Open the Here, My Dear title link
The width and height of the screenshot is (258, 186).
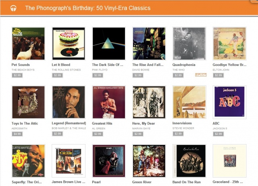[144, 124]
